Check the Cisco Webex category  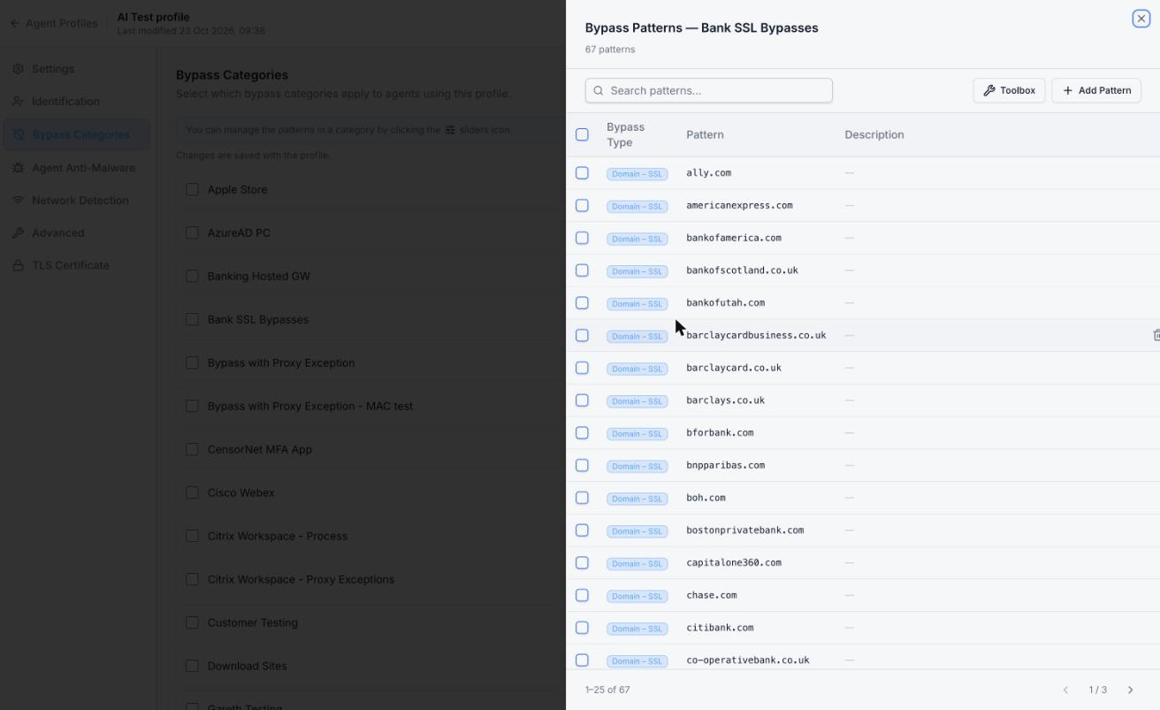192,492
